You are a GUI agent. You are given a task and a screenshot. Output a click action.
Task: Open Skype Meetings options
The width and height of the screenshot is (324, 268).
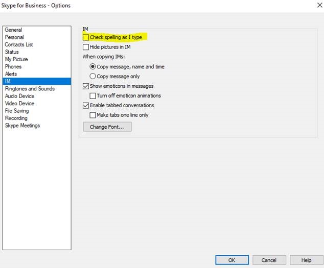point(37,126)
